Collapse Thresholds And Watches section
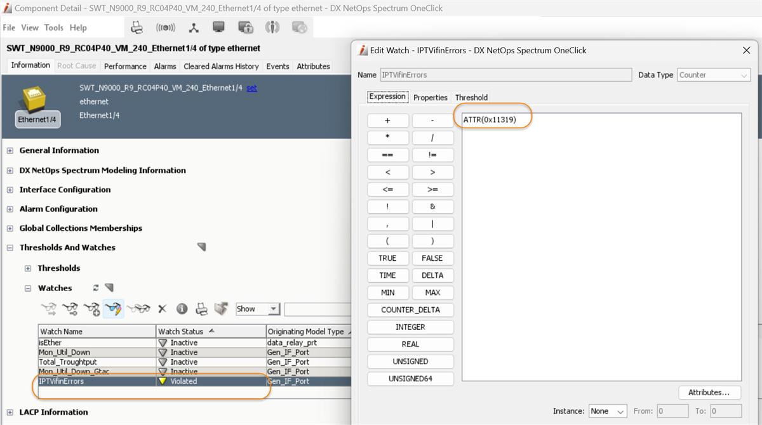Screen dimensions: 762x425 (10, 247)
